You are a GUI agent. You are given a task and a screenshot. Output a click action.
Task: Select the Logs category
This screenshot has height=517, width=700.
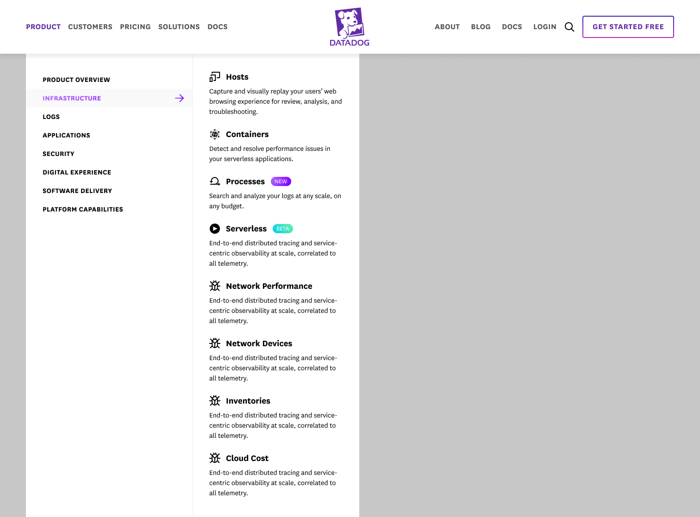tap(51, 117)
